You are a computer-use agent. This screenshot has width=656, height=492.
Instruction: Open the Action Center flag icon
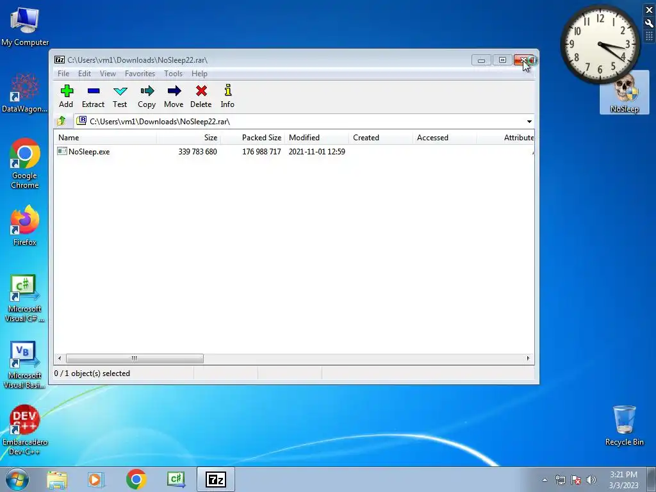tap(576, 479)
